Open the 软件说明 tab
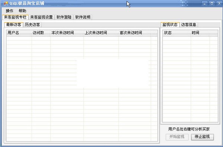The image size is (223, 147). (x=83, y=17)
